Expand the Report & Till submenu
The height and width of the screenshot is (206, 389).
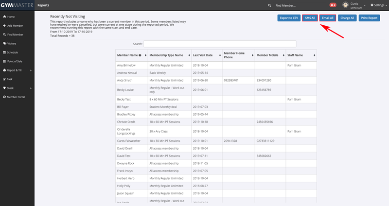tap(31, 70)
